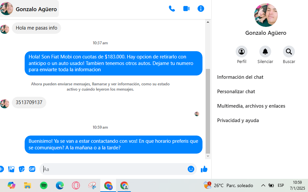Open emoji picker in message field
The image size is (308, 192).
191,169
